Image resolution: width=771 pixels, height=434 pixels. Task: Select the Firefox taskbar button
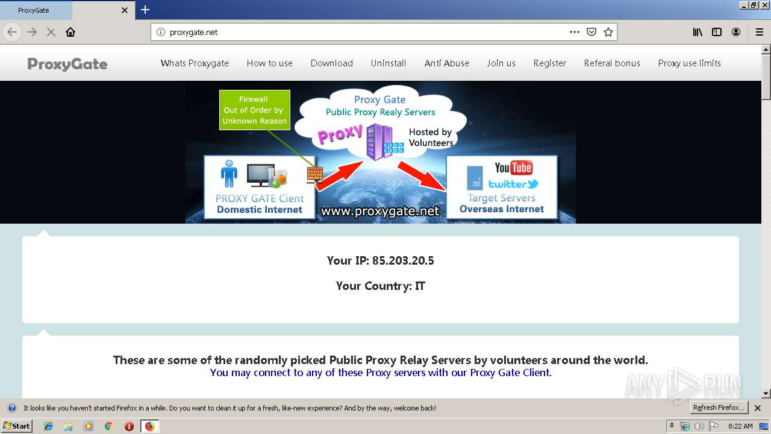[x=149, y=426]
